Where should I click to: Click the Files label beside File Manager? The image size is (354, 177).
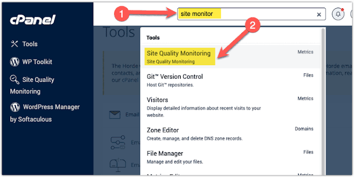coord(308,152)
